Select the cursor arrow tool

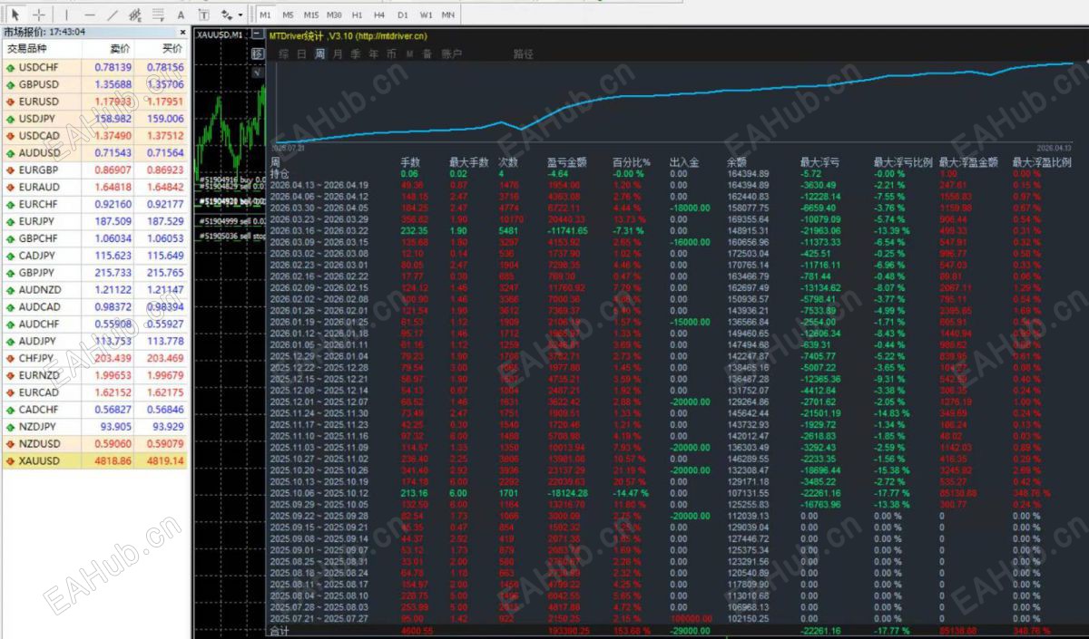tap(16, 15)
